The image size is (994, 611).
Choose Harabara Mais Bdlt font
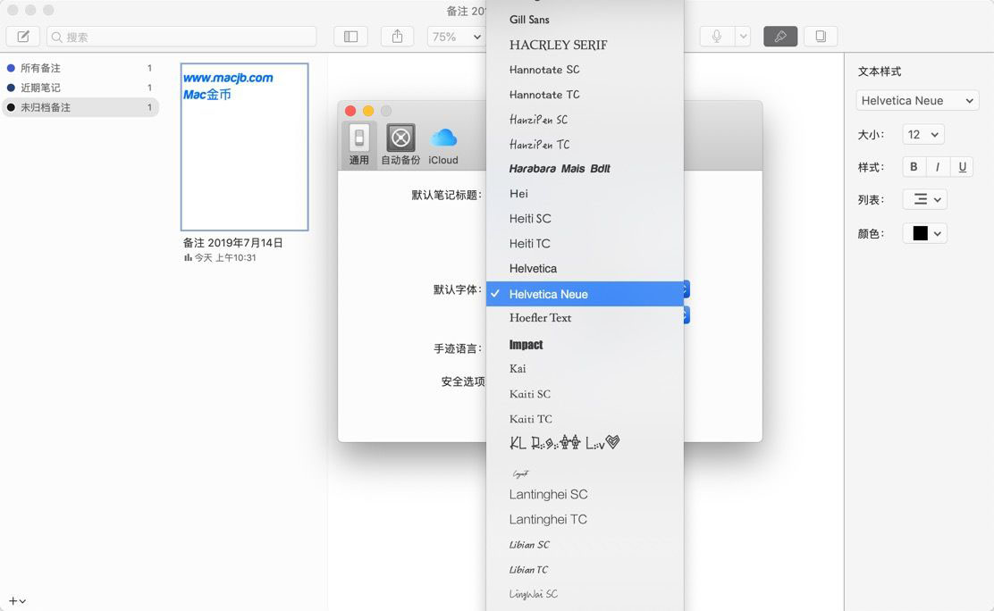click(x=585, y=169)
